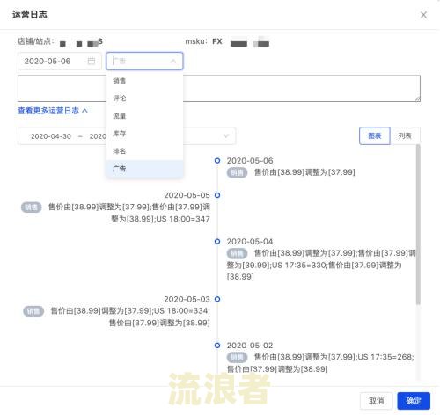Select text 售价由[38.99]调整为[37.99] under 2020-05-06
The height and width of the screenshot is (415, 440).
(304, 172)
